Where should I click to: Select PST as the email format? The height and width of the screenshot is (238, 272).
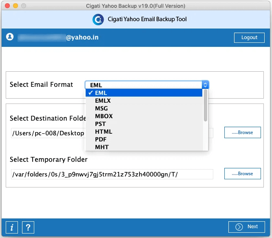(144, 124)
